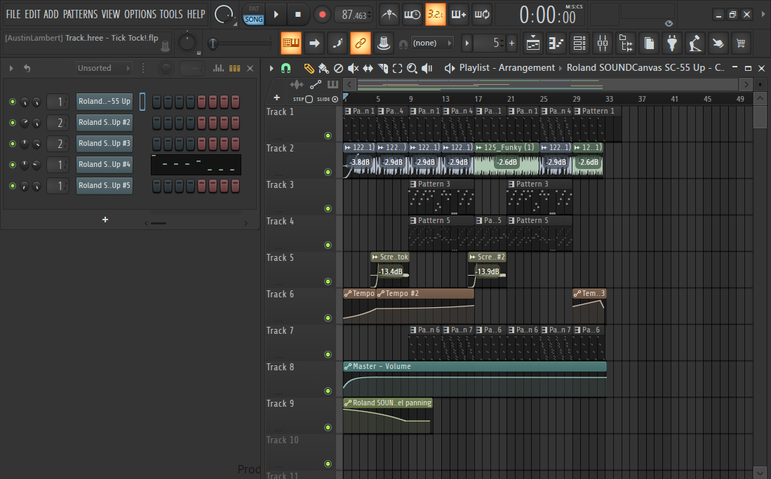This screenshot has height=479, width=771.
Task: Open the Mixer view icon
Action: [x=603, y=43]
